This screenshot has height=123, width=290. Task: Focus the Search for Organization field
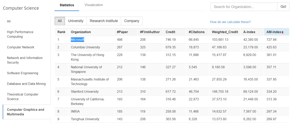click(244, 7)
